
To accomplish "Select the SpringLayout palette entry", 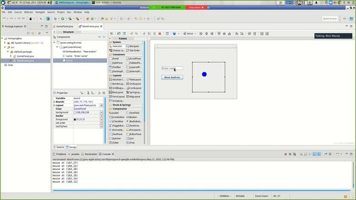I will point(133,92).
